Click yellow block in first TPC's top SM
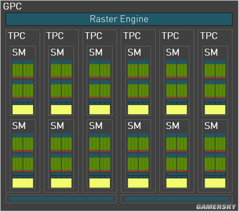Viewport: 239px width, 212px height. point(23,109)
